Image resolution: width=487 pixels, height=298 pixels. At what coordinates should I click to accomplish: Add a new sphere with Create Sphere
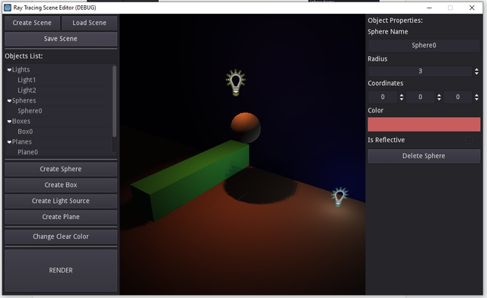(x=61, y=170)
